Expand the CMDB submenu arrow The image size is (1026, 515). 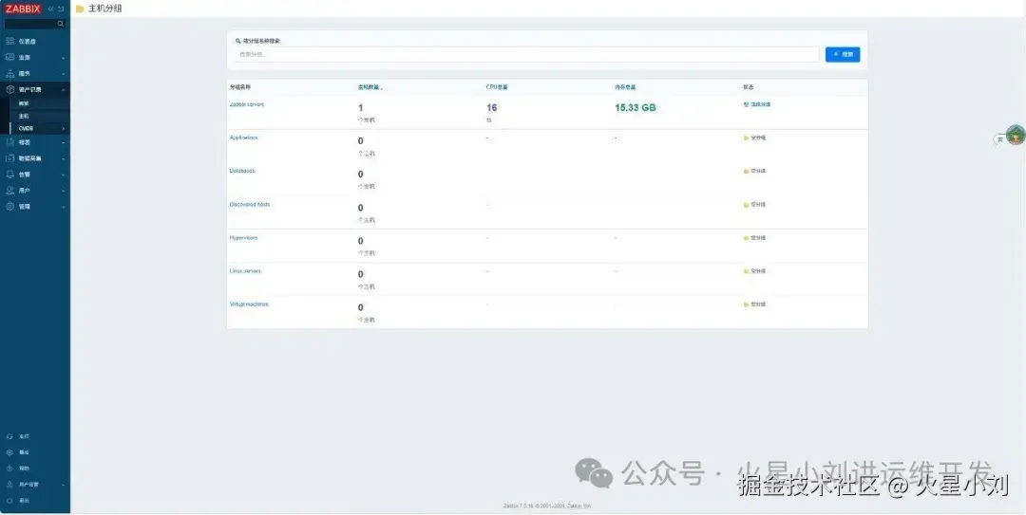coord(64,129)
